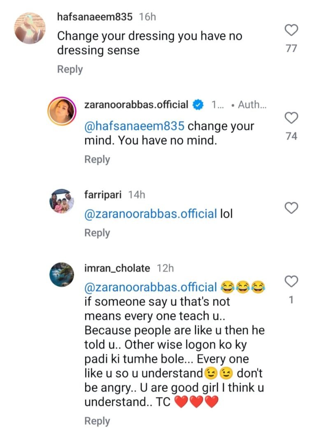Like farripari's lol reply
Screen dimensions: 316x443
pyautogui.click(x=291, y=208)
